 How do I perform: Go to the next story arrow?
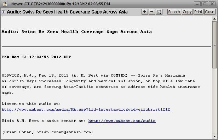pyautogui.click(x=152, y=12)
